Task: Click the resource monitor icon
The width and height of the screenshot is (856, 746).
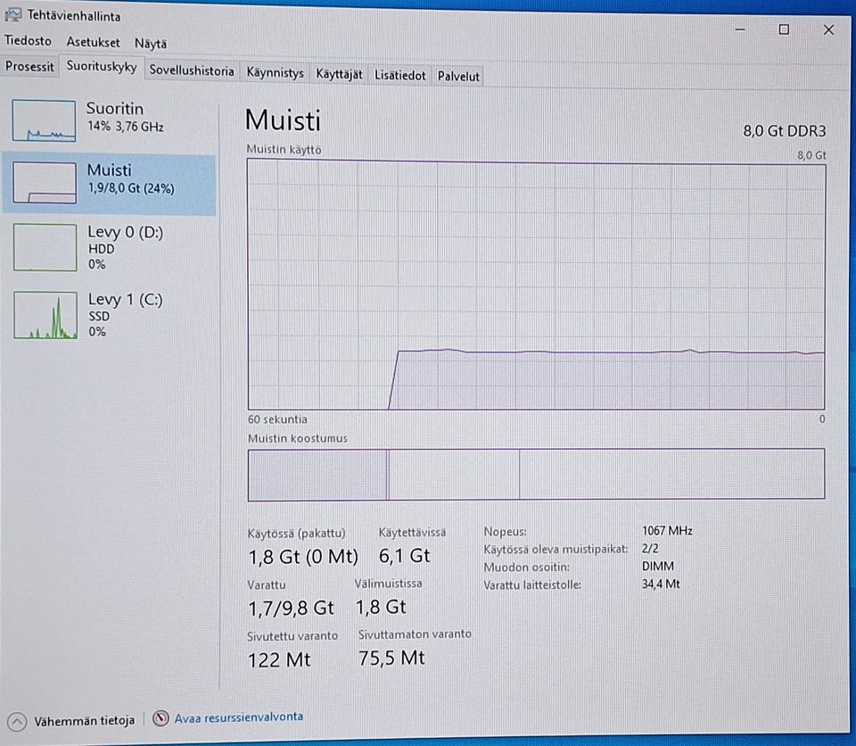Action: coord(160,718)
